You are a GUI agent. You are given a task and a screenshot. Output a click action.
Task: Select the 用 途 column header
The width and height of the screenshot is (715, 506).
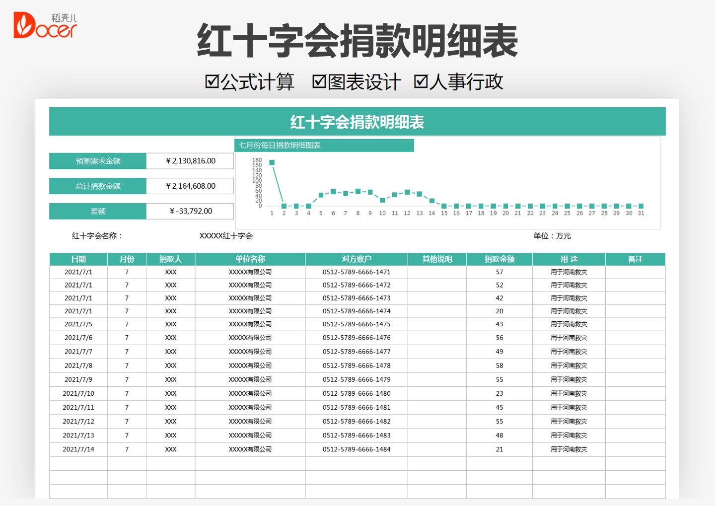pyautogui.click(x=568, y=259)
